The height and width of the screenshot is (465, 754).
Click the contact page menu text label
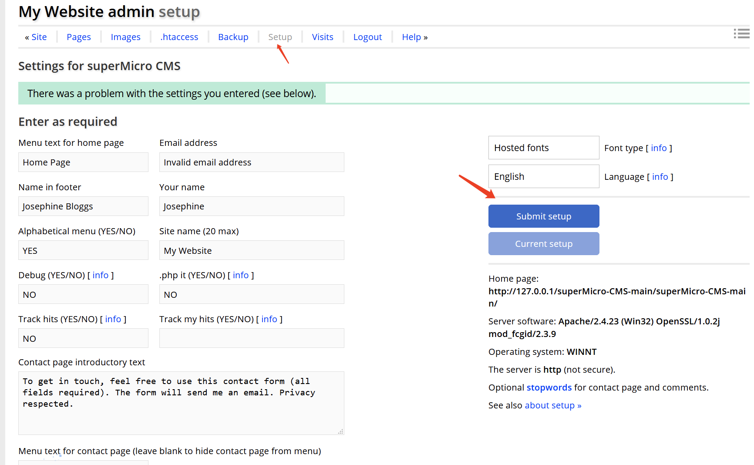coord(170,451)
